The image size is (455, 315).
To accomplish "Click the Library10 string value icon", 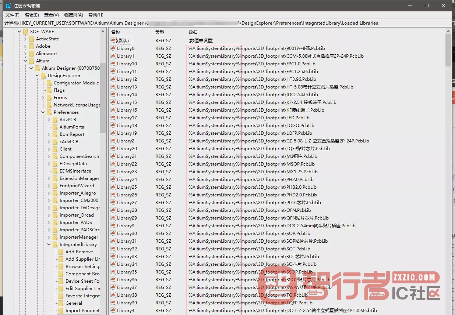I will [113, 64].
